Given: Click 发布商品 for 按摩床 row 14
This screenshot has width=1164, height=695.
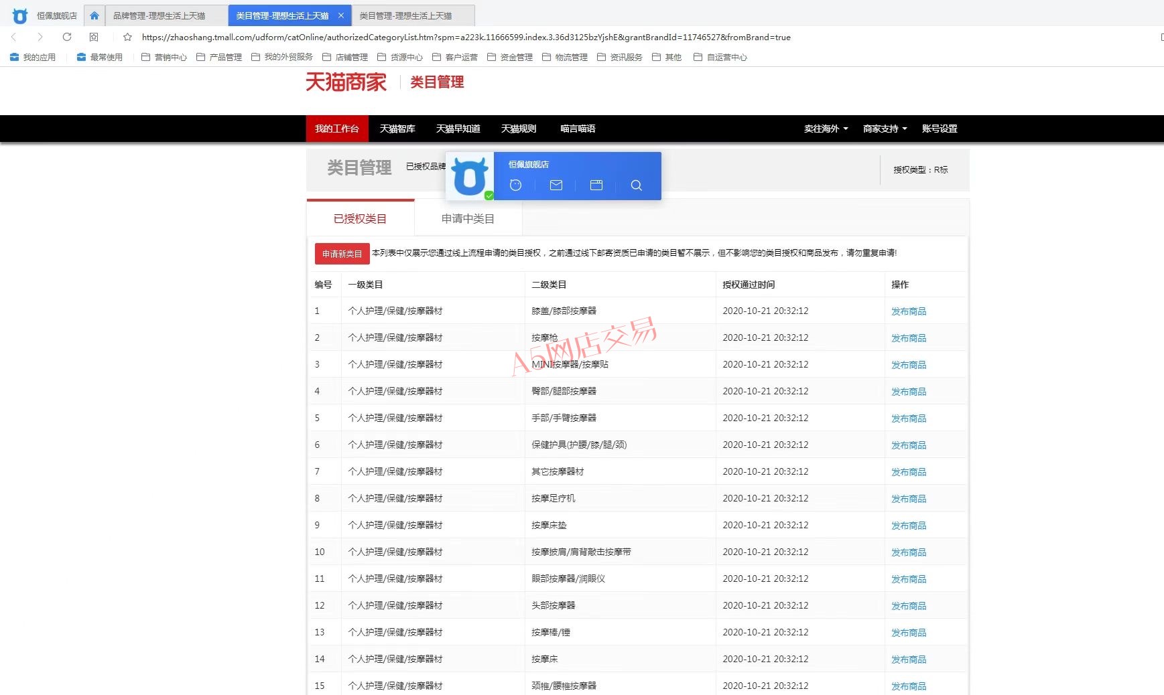Looking at the screenshot, I should (x=909, y=660).
